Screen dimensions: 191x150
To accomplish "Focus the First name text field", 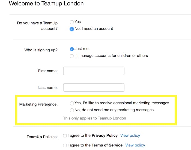I will click(94, 71).
